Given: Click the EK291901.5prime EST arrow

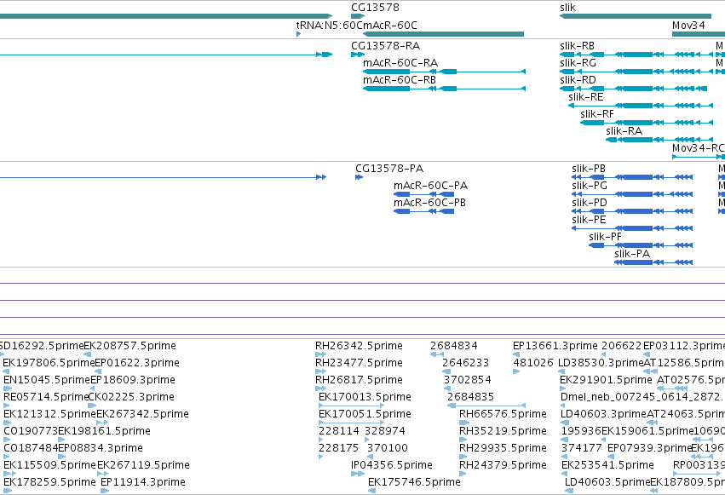Looking at the screenshot, I should [x=563, y=389].
